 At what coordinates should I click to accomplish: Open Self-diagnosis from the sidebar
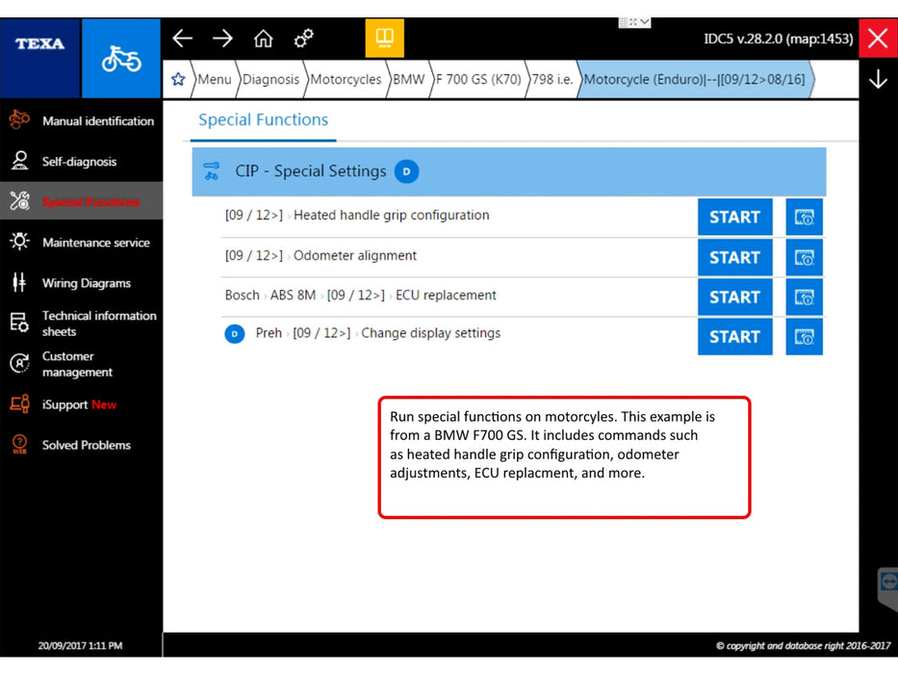[81, 162]
